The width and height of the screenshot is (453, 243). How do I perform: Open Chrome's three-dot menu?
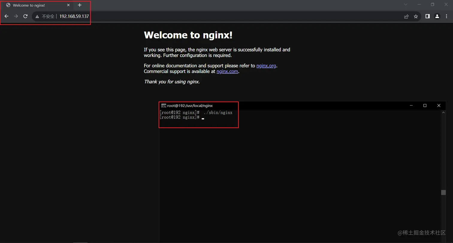pos(447,16)
